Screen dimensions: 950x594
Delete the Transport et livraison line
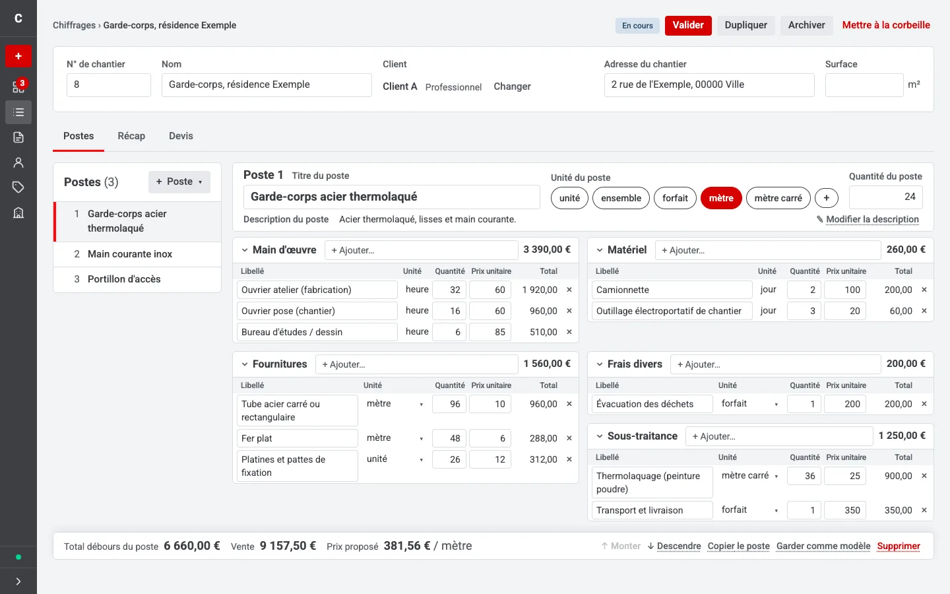point(924,510)
